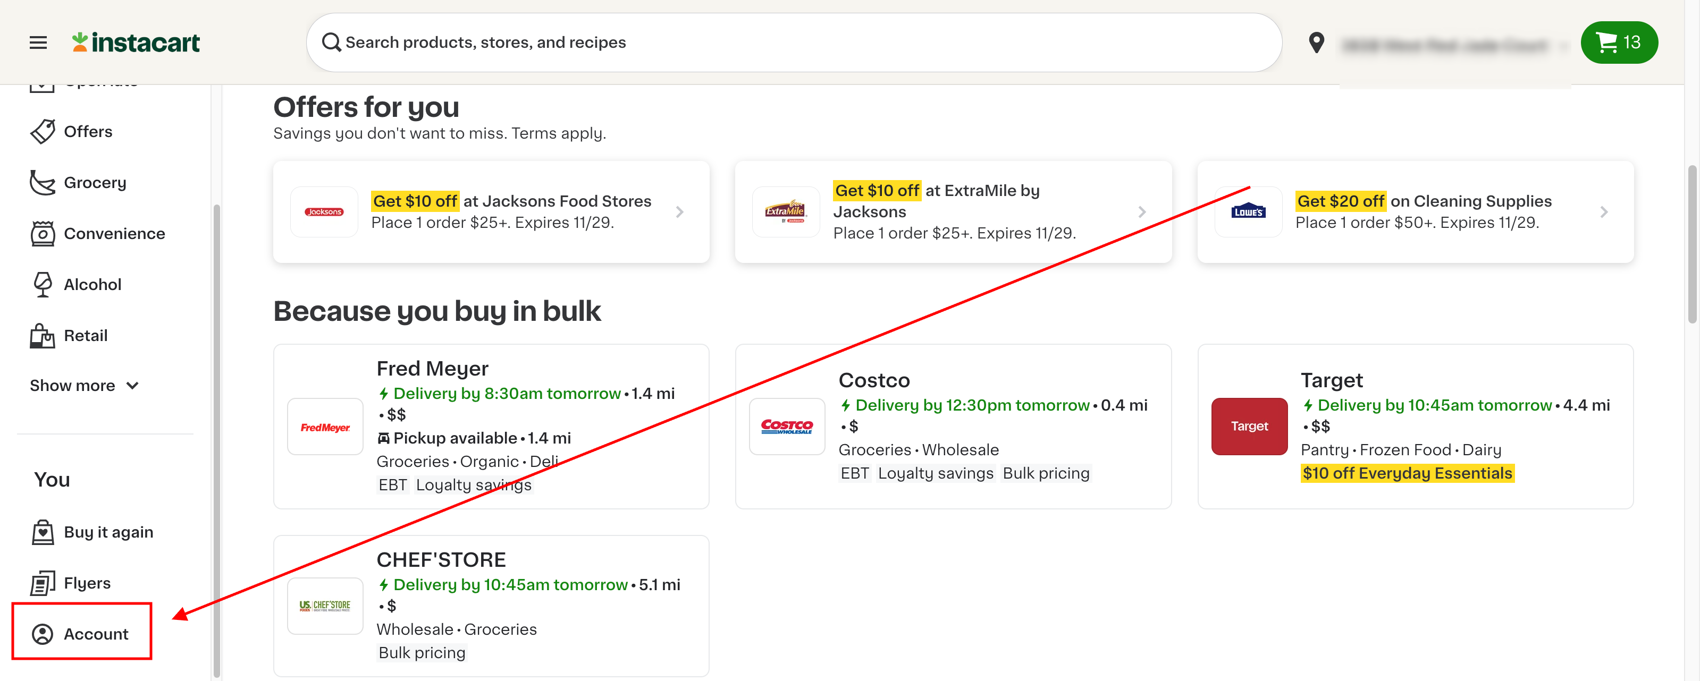Click Fred Meyer Loyalty savings tag
Image resolution: width=1700 pixels, height=681 pixels.
pos(473,485)
